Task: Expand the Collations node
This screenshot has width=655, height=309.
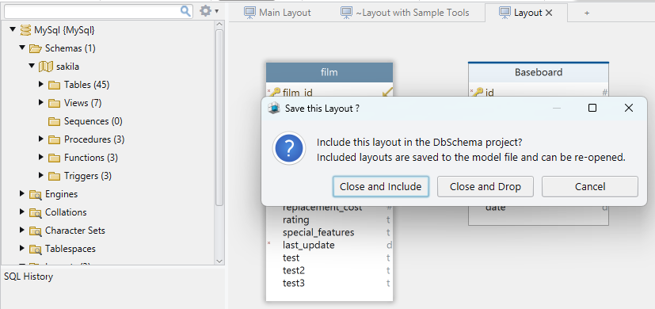Action: pos(22,212)
